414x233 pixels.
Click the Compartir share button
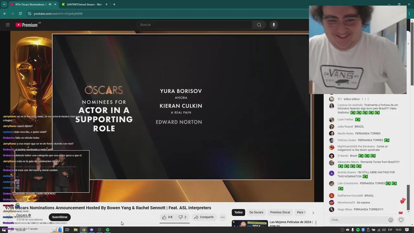[x=204, y=217]
